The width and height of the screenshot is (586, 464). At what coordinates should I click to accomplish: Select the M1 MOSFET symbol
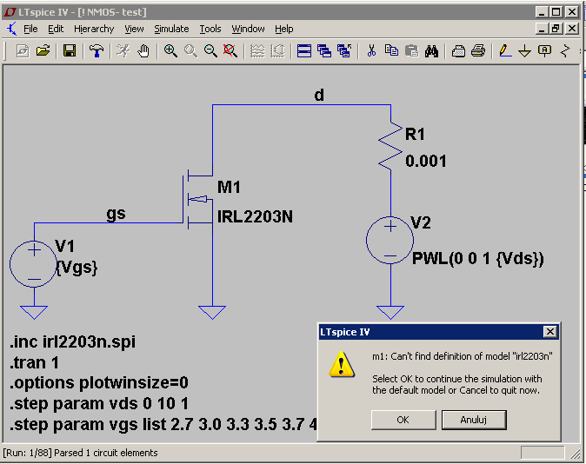(x=198, y=199)
